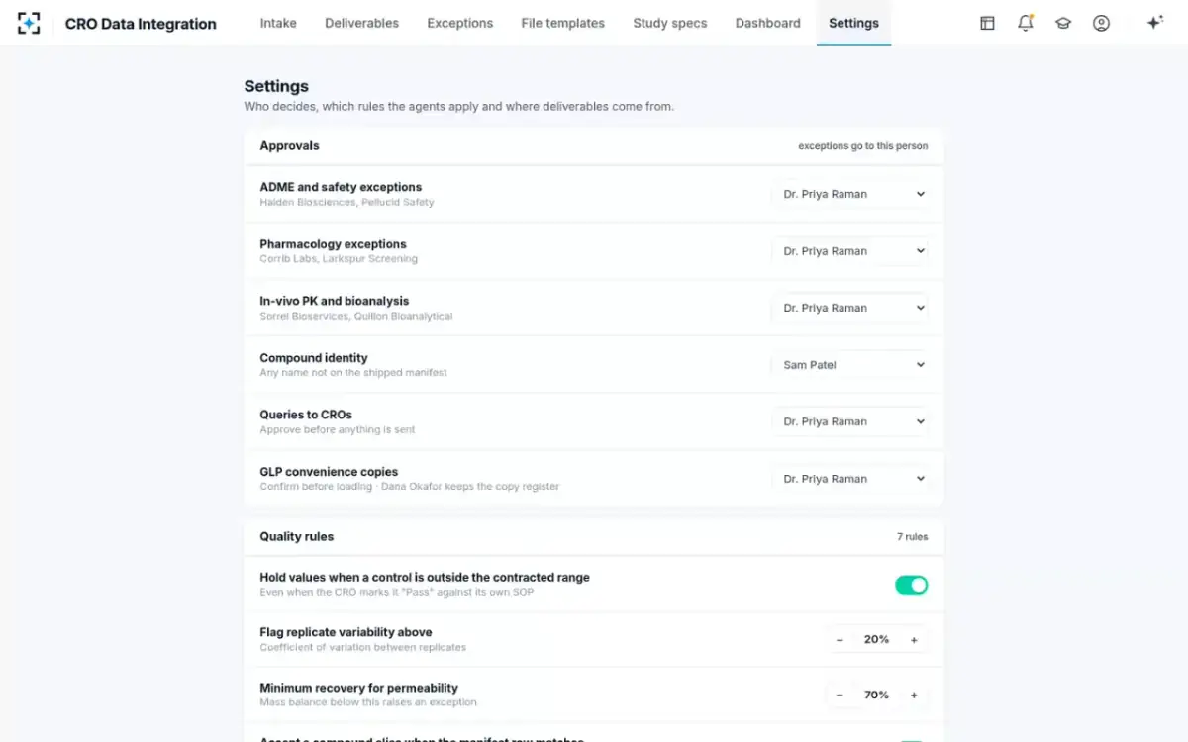Click the GLP convenience copies label

tap(329, 472)
